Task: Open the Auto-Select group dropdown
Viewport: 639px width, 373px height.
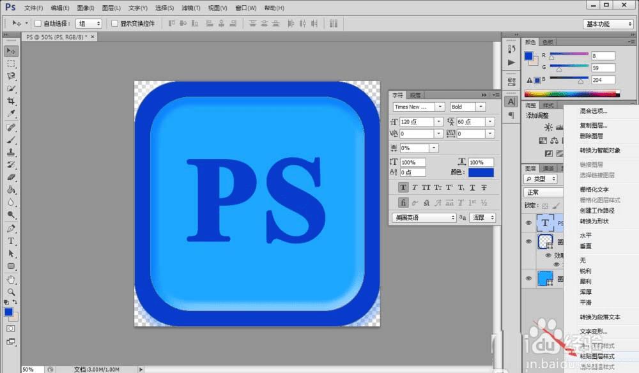Action: [x=88, y=24]
